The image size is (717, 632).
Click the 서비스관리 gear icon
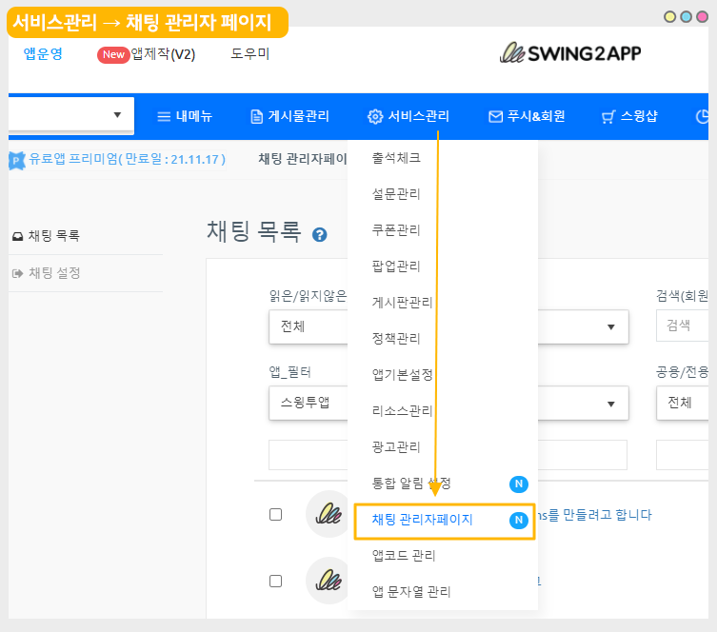(375, 117)
